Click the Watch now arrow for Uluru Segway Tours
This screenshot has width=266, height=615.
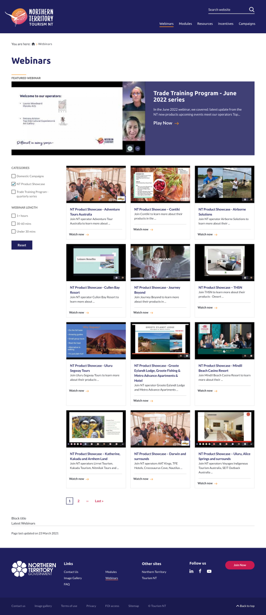[87, 391]
